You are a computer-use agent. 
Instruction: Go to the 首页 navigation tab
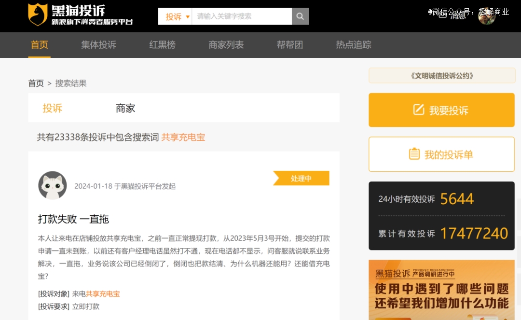[x=39, y=45]
